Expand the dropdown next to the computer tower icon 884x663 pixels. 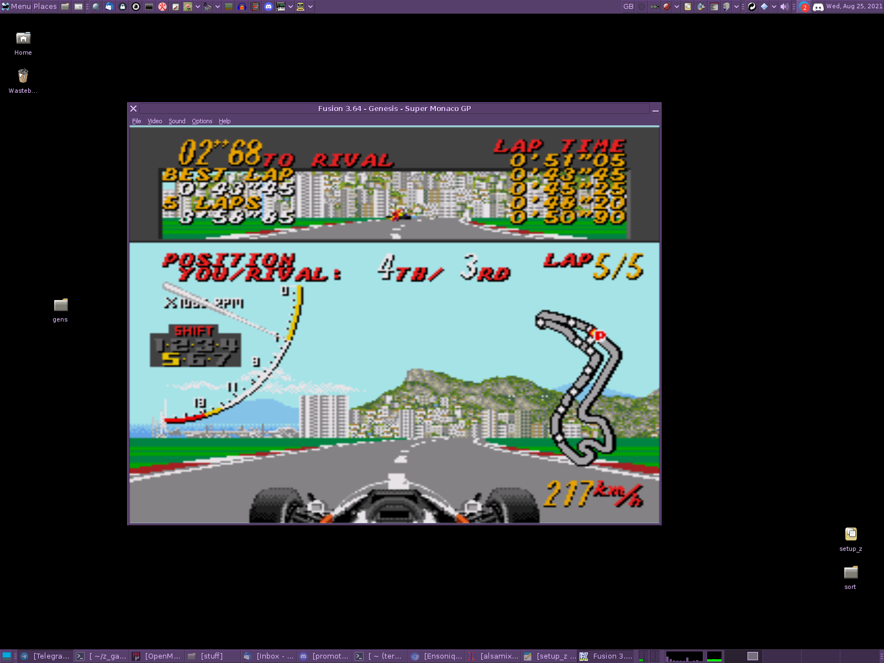pyautogui.click(x=736, y=7)
